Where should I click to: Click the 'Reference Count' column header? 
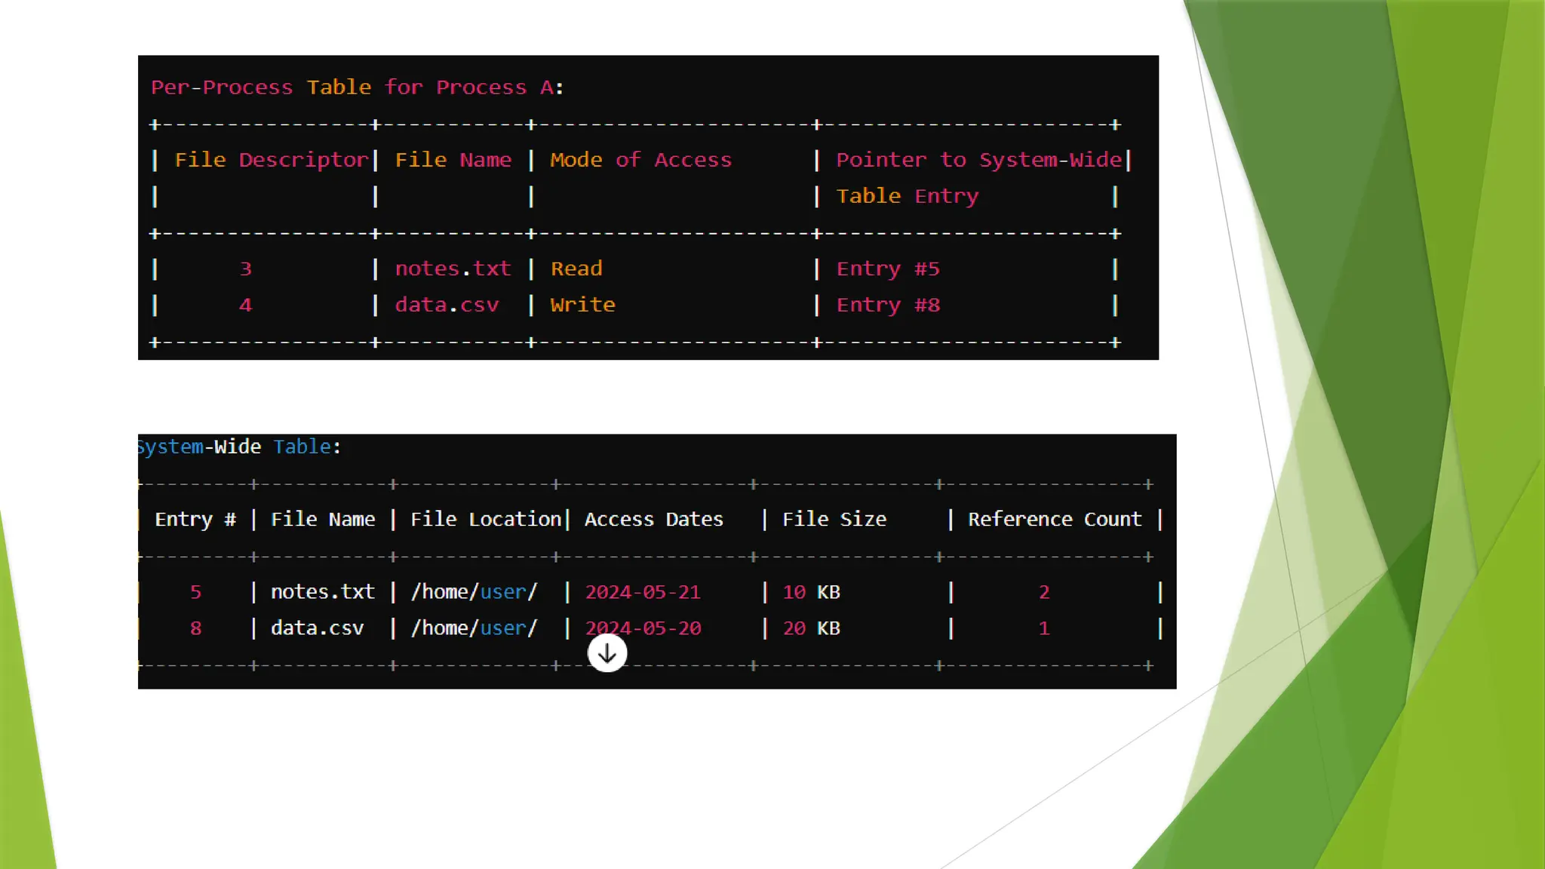point(1054,519)
